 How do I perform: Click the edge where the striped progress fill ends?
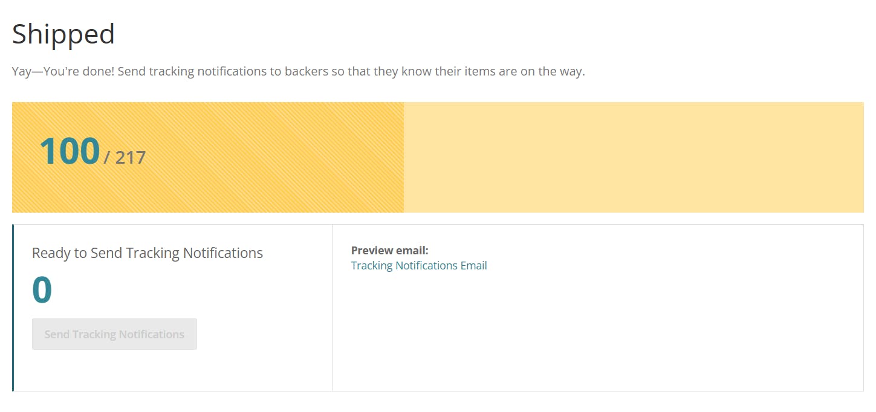tap(403, 157)
